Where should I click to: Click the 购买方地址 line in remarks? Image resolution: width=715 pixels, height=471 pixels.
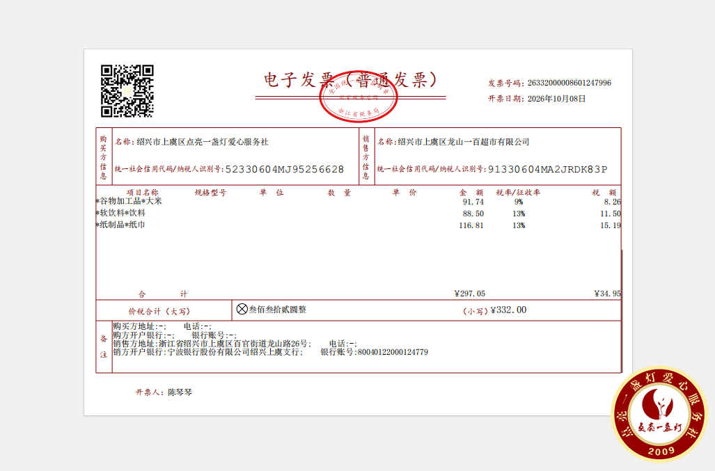click(x=162, y=326)
